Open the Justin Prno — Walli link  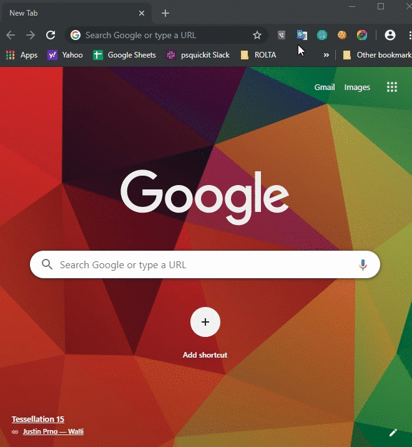tap(53, 431)
